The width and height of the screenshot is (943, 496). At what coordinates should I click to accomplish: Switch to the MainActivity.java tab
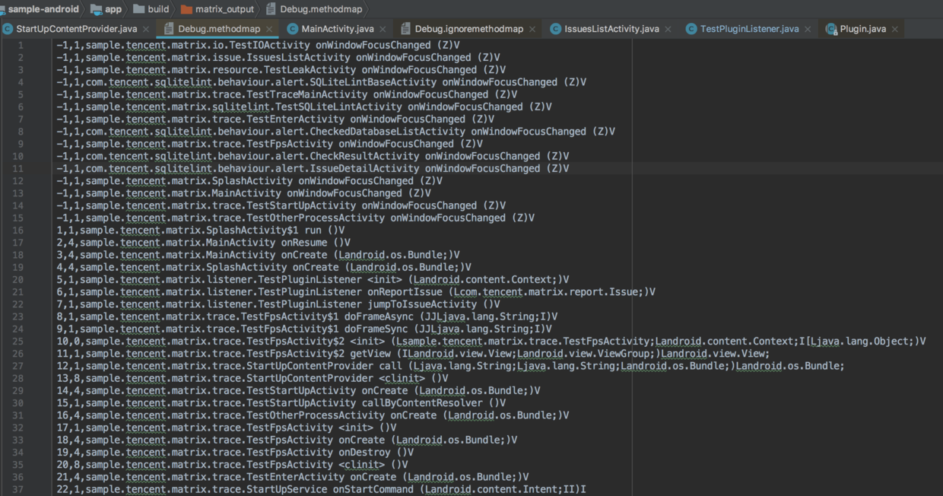338,29
